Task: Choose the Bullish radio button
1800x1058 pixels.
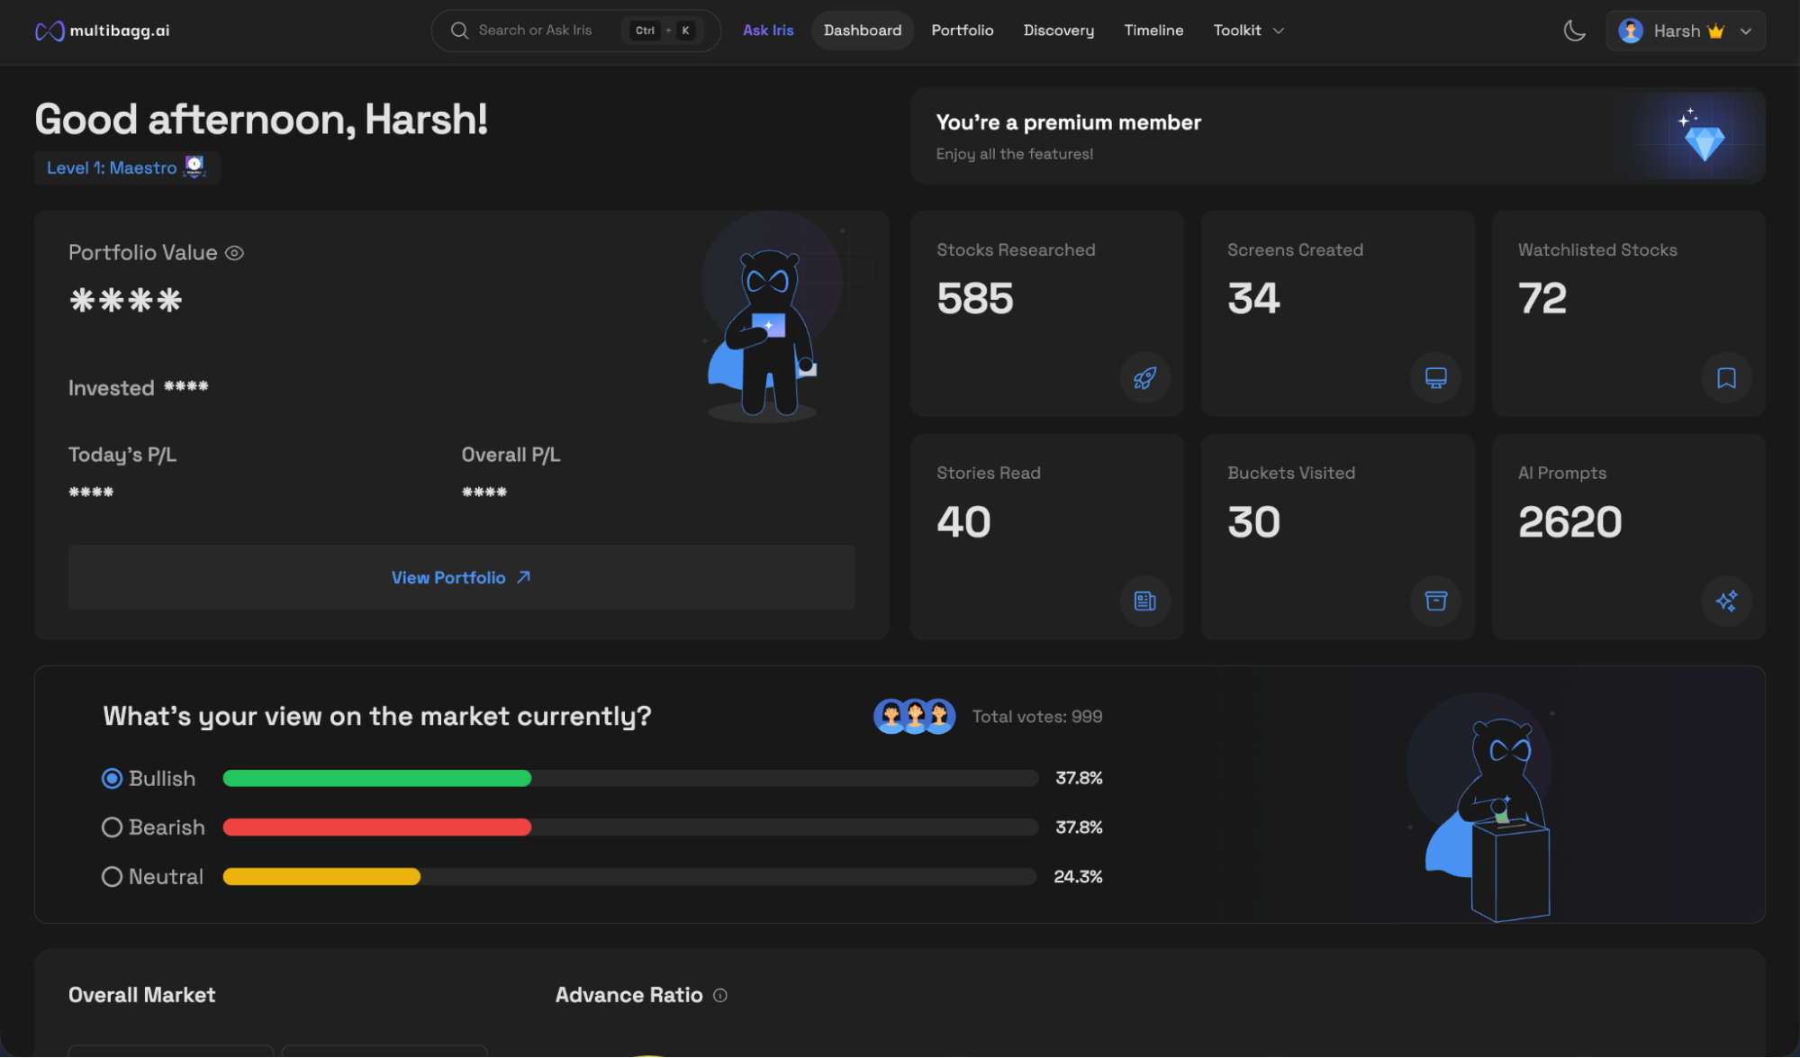Action: coord(112,779)
